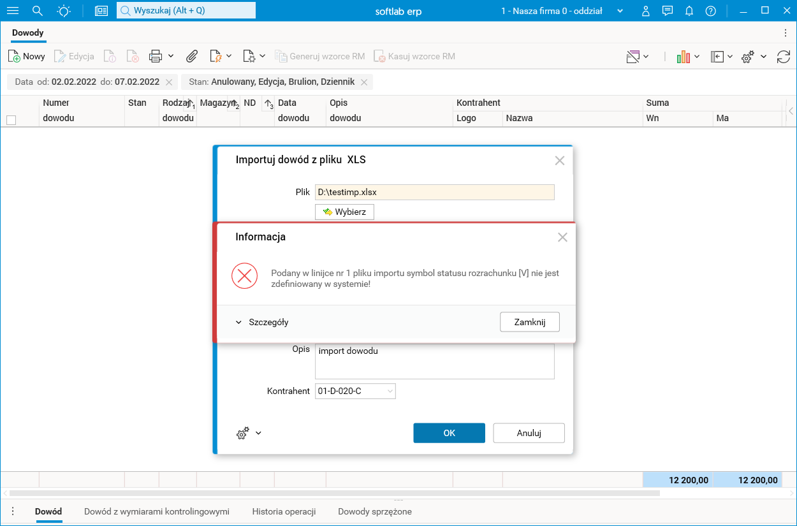Expand the document gear operations arrow
This screenshot has width=797, height=526.
click(262, 56)
